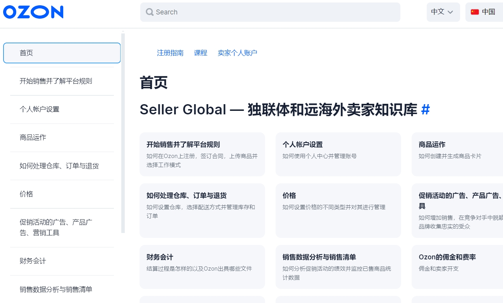Open the 商品运作 card
Image resolution: width=503 pixels, height=303 pixels.
pos(457,154)
